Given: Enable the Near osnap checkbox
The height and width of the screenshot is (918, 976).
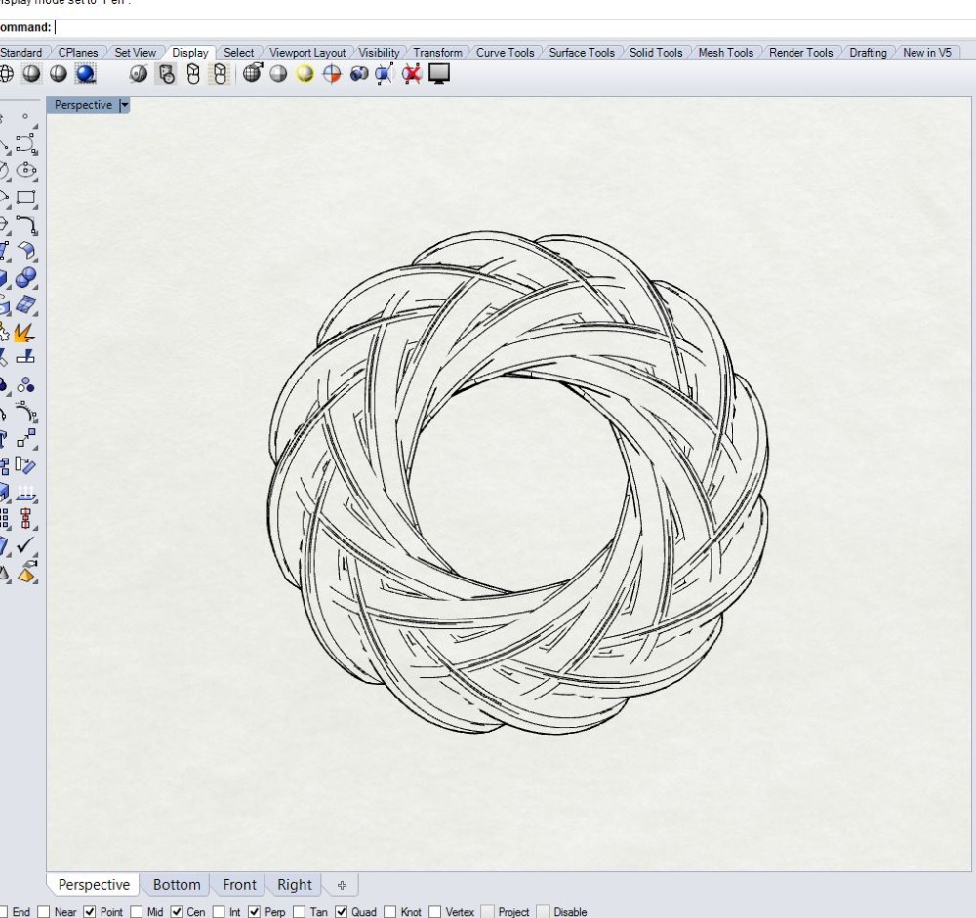Looking at the screenshot, I should (44, 912).
